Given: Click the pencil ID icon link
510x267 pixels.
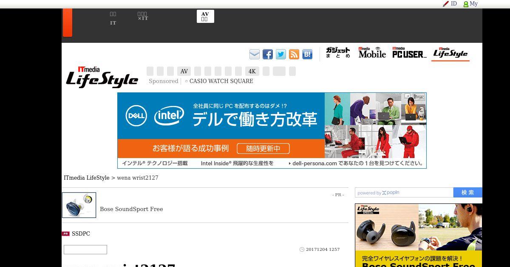Looking at the screenshot, I should pos(450,4).
